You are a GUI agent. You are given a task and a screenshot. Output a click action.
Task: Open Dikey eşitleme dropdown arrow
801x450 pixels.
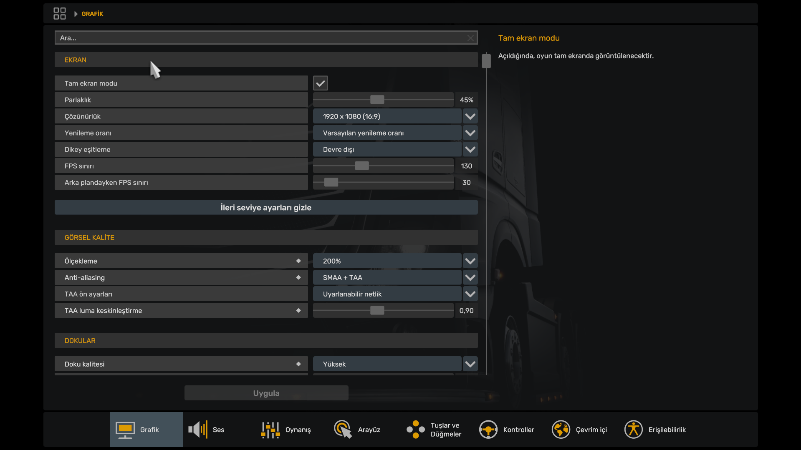pos(470,149)
